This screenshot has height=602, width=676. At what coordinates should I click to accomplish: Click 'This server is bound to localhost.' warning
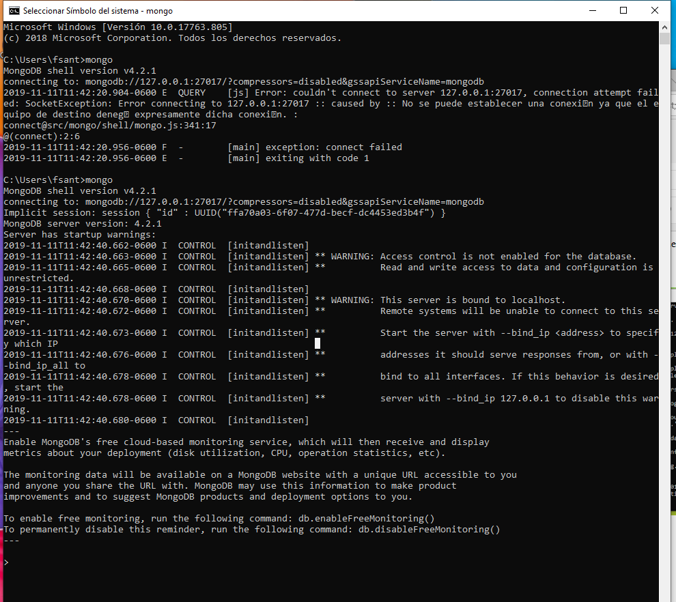(473, 300)
